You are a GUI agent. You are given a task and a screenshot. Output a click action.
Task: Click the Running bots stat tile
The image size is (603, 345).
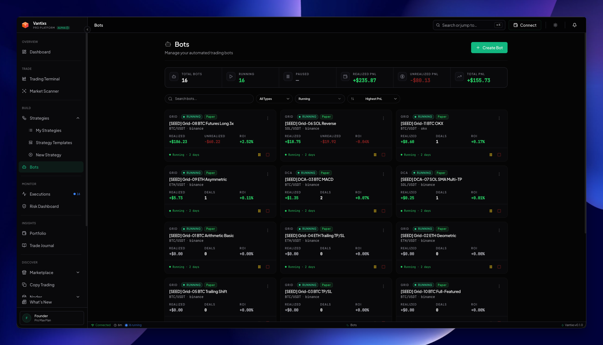coord(250,78)
